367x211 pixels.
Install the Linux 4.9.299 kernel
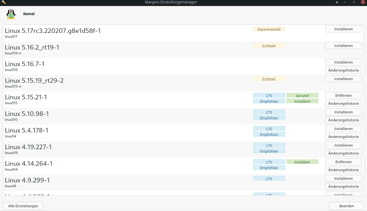(343, 178)
